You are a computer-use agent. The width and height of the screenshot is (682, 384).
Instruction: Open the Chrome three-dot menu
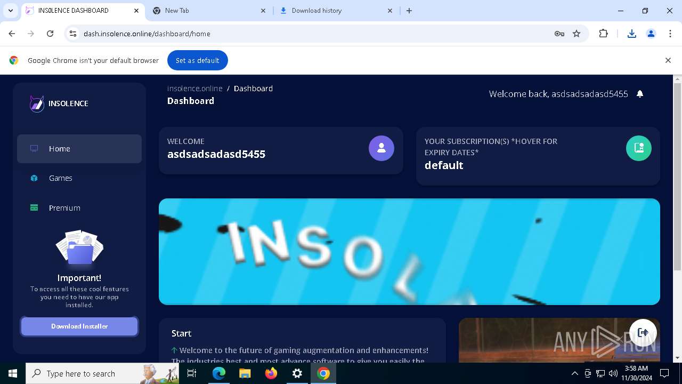(670, 34)
